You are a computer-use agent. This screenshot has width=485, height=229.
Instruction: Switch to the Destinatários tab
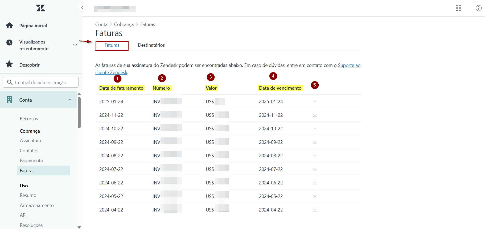tap(151, 45)
